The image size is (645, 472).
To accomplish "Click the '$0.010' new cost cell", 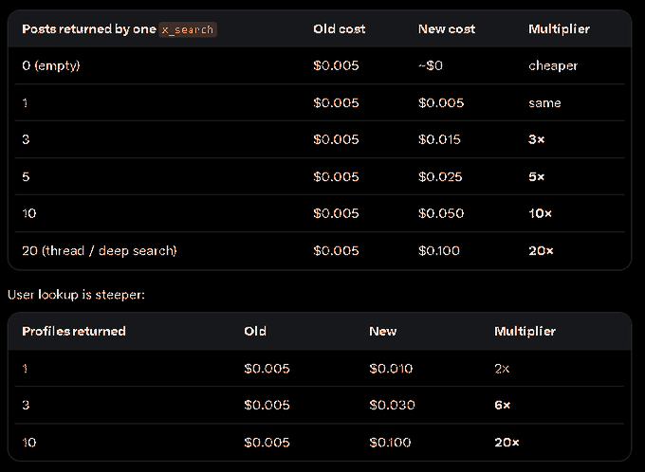I will (x=391, y=369).
